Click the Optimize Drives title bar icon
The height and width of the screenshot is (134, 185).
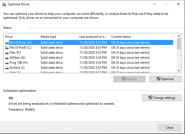coord(4,4)
